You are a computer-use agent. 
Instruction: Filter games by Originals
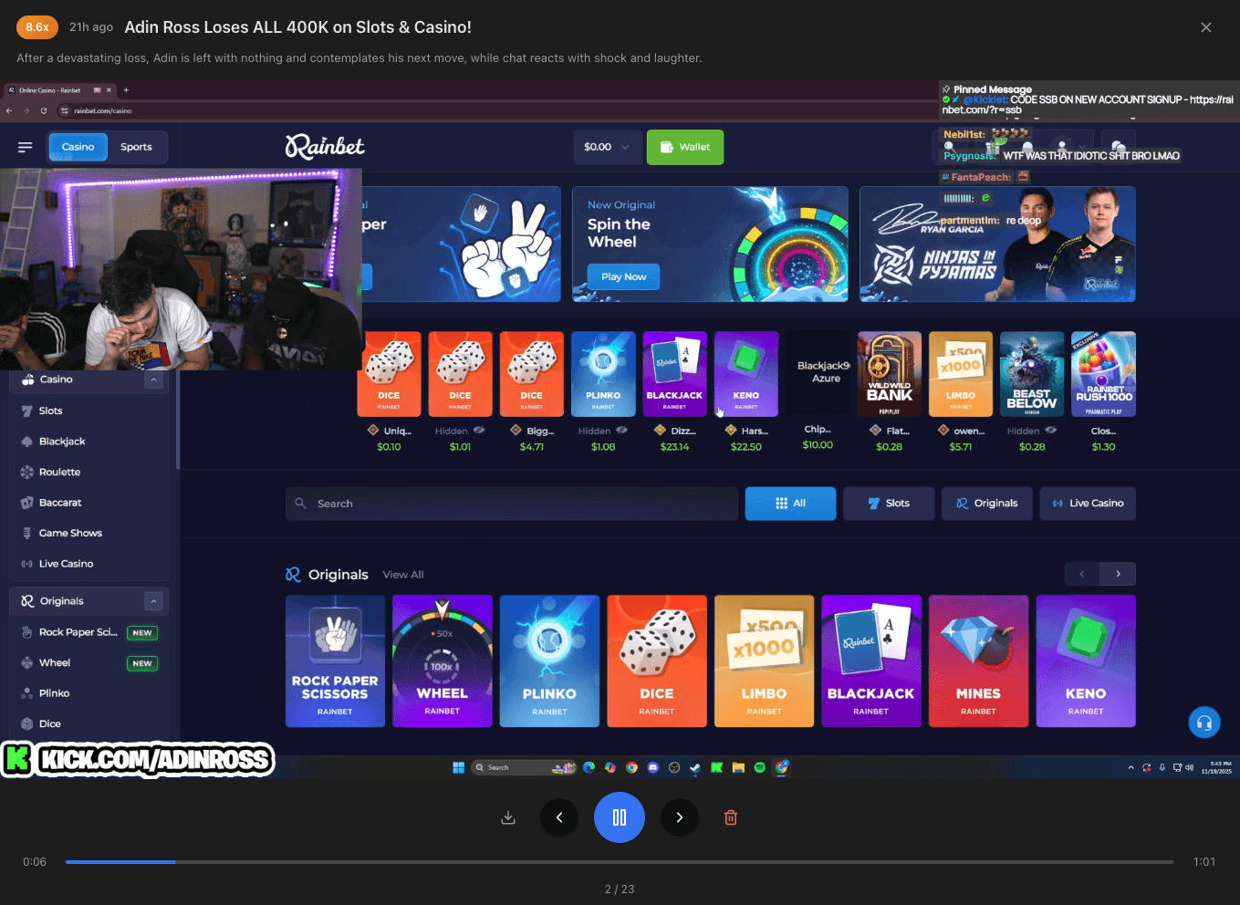pos(987,504)
